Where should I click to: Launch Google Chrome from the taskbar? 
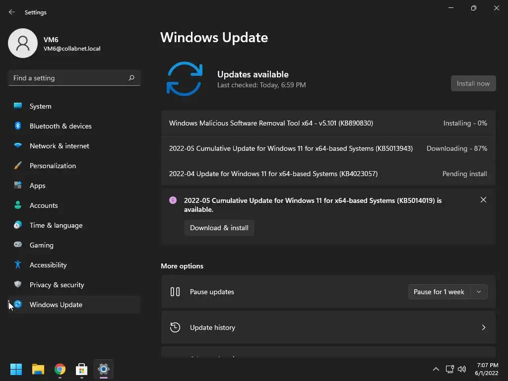click(x=60, y=369)
